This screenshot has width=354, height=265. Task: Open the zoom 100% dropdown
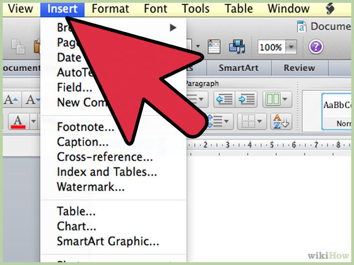pos(291,48)
